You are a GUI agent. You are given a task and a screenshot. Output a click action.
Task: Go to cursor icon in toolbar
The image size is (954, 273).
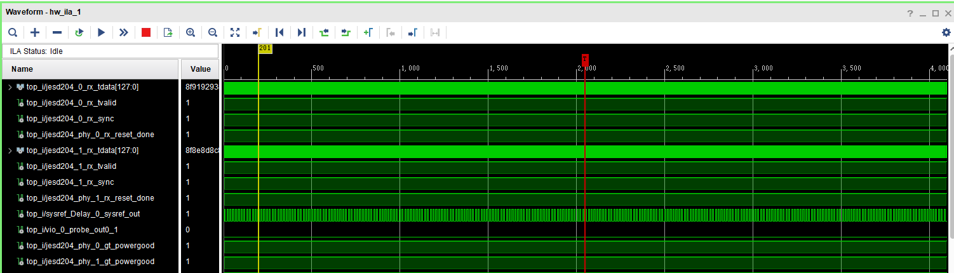point(257,32)
